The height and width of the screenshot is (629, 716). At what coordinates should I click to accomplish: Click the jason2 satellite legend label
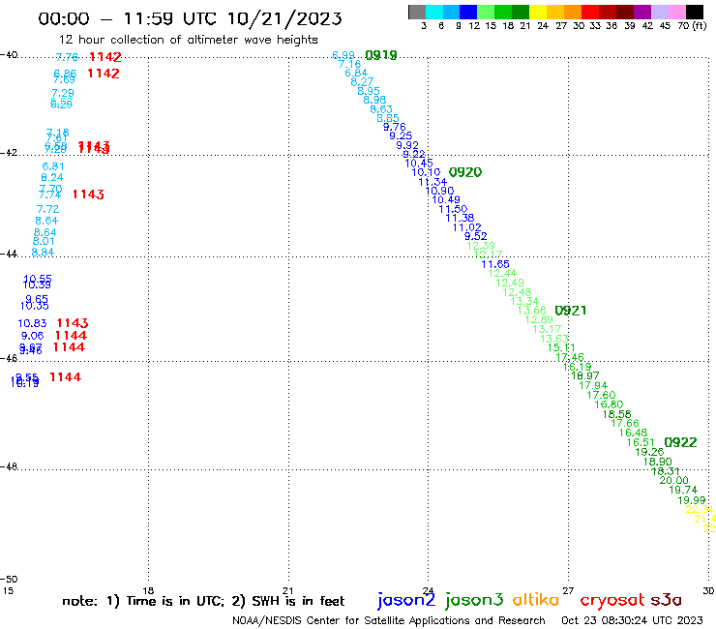406,600
